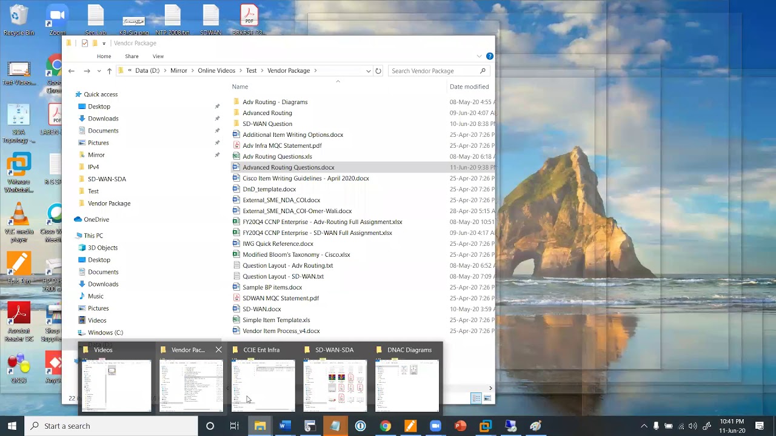This screenshot has width=776, height=436.
Task: Select Adv Infra MQC Statement.pdf
Action: pyautogui.click(x=282, y=146)
